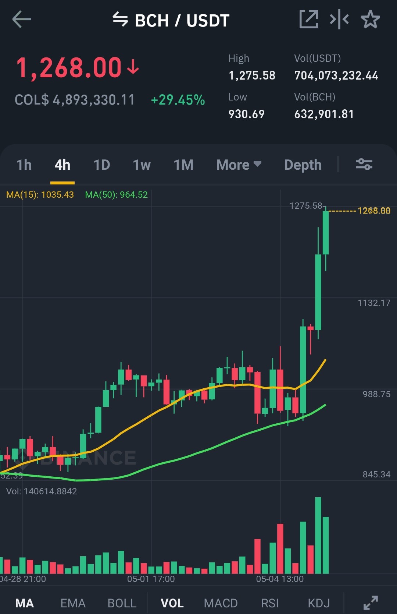Tap the red price down arrow
The height and width of the screenshot is (614, 397).
[x=133, y=67]
